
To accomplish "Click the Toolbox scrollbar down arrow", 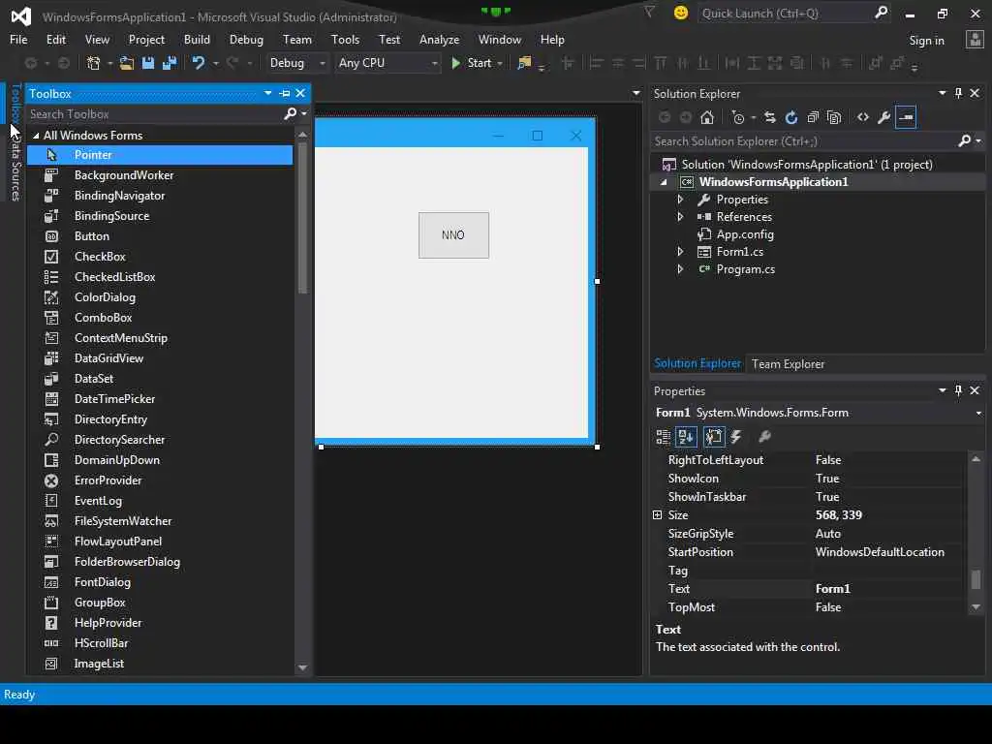I will coord(302,667).
